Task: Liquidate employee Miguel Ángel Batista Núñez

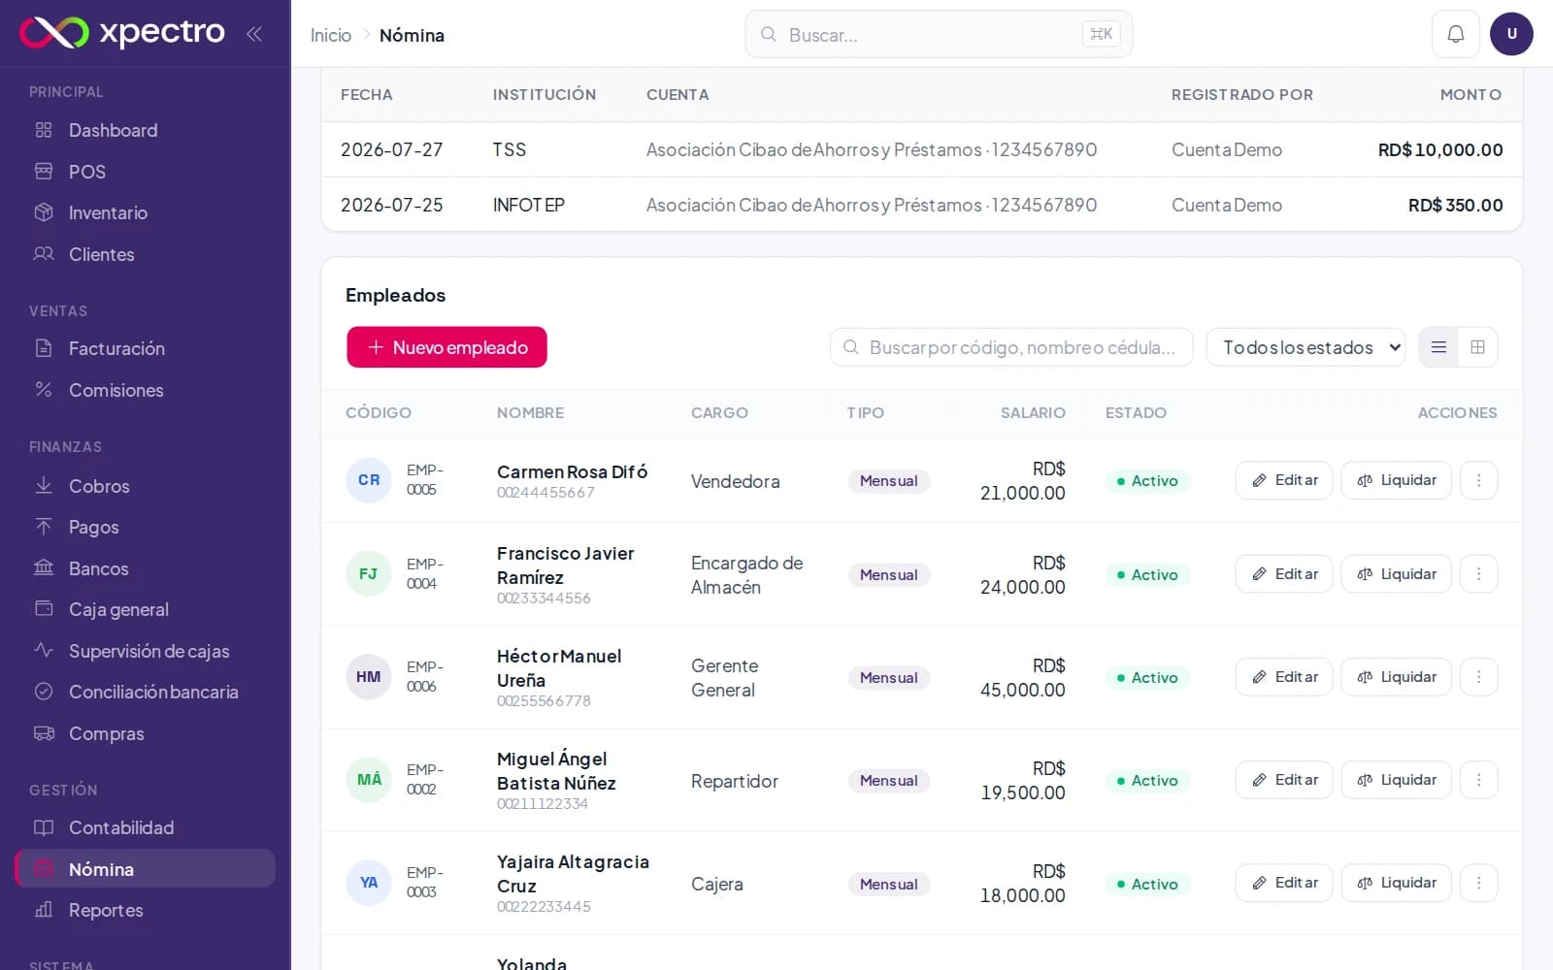Action: [x=1396, y=780]
